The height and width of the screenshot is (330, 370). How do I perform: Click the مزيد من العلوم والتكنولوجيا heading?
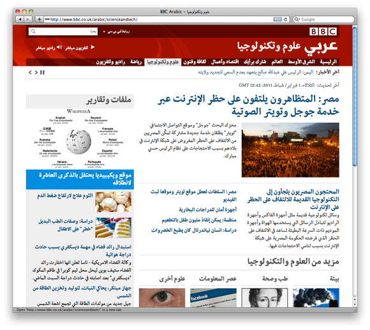point(293,262)
